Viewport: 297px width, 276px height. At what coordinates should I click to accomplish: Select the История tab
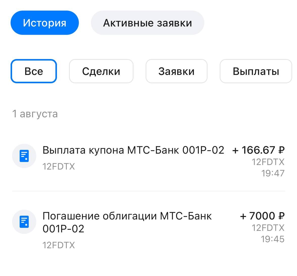coord(45,22)
